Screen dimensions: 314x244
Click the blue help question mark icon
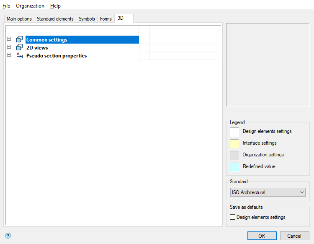[x=8, y=236]
